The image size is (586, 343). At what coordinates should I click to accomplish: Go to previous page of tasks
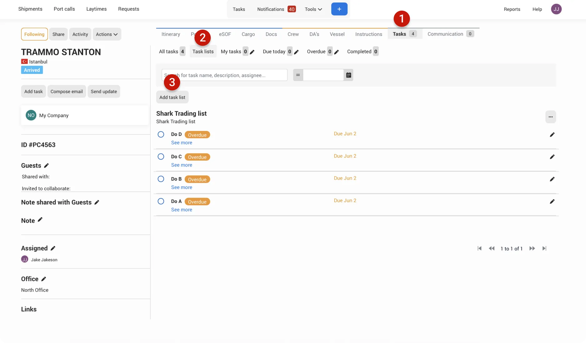click(x=492, y=249)
